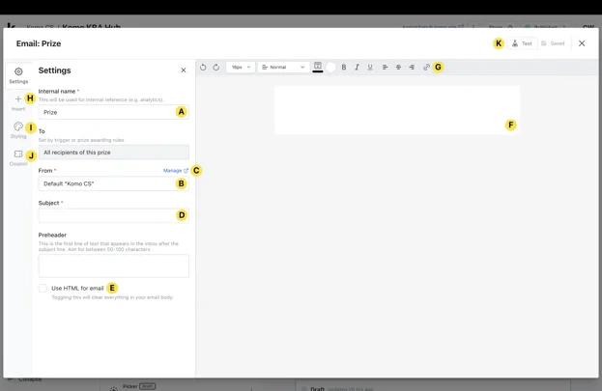Viewport: 602px width, 391px height.
Task: Open the Manage sender link
Action: (176, 170)
